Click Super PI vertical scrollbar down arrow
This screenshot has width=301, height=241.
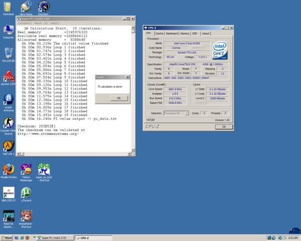tap(133, 150)
